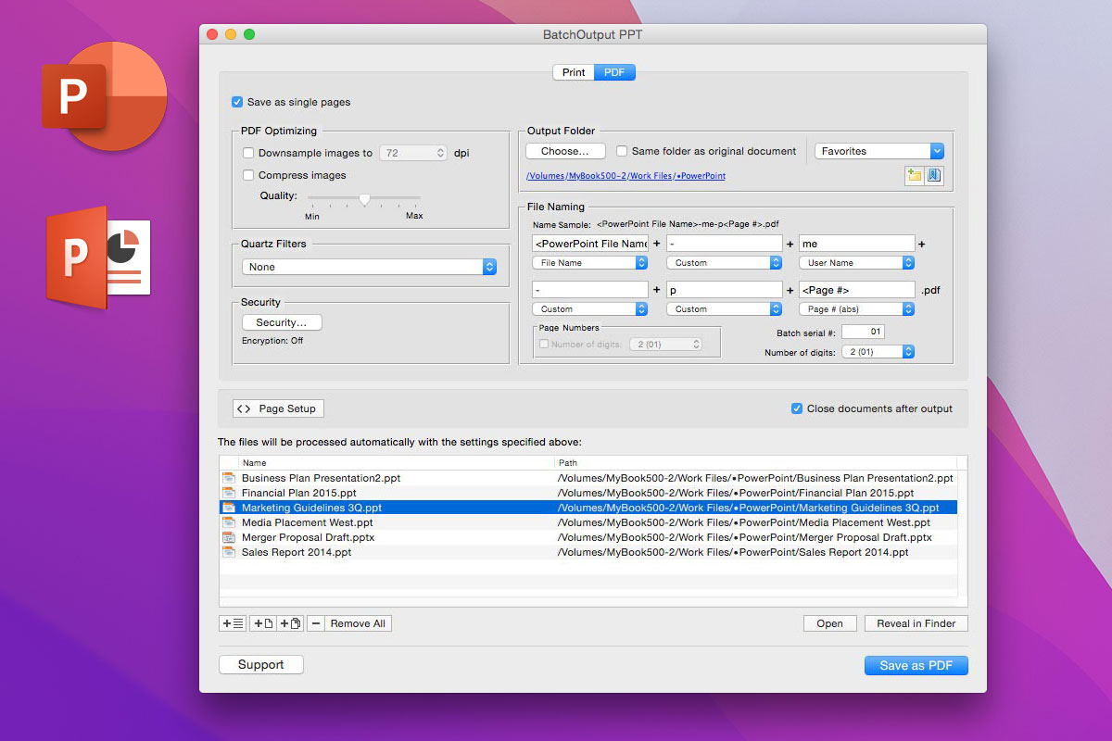Open the User Name component dropdown
1112x741 pixels.
tap(857, 263)
